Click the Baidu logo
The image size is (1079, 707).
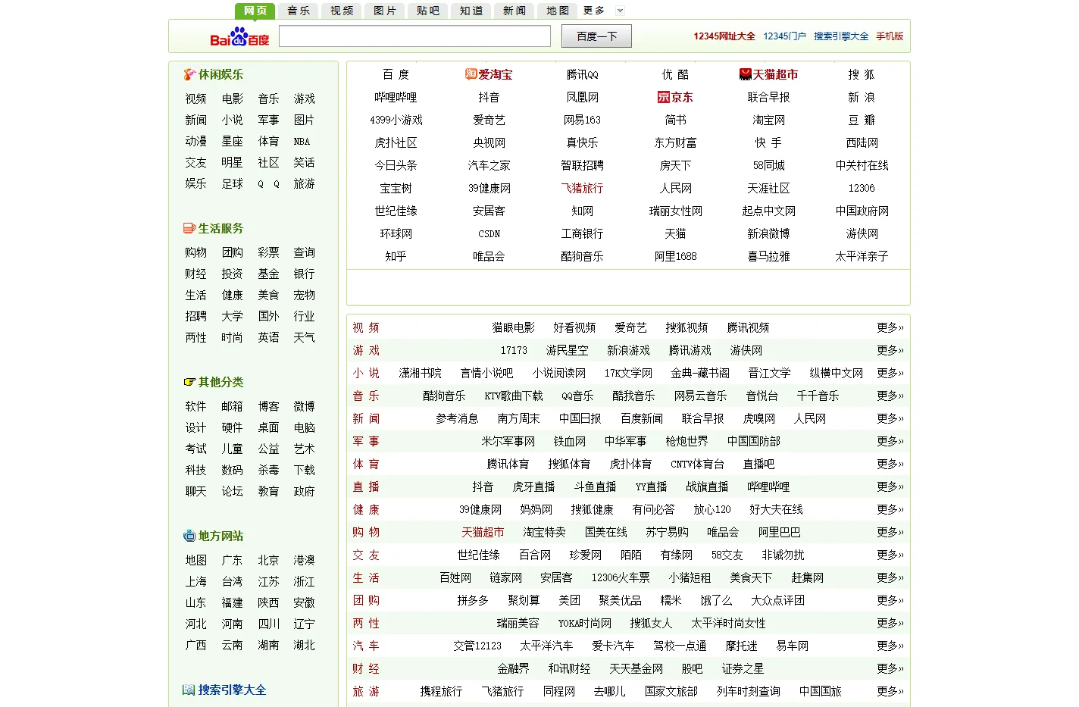pos(239,36)
